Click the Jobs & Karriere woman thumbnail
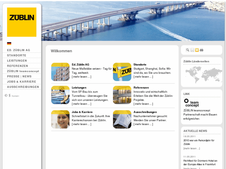This screenshot has height=169, width=226. pos(60,119)
